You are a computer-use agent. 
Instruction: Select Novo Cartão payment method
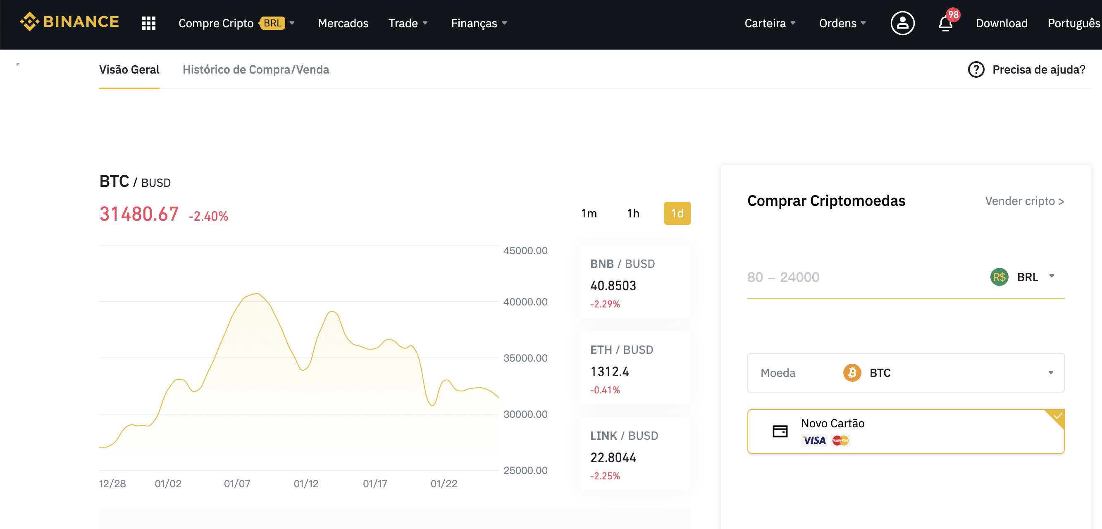(906, 431)
